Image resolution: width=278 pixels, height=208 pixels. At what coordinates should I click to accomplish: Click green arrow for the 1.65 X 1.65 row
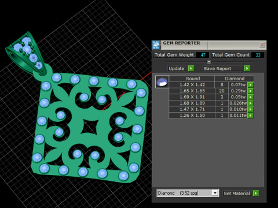coord(251,91)
